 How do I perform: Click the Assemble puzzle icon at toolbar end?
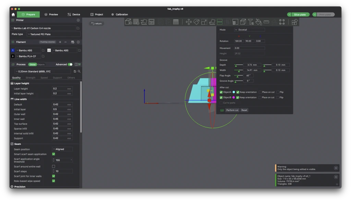(x=294, y=22)
